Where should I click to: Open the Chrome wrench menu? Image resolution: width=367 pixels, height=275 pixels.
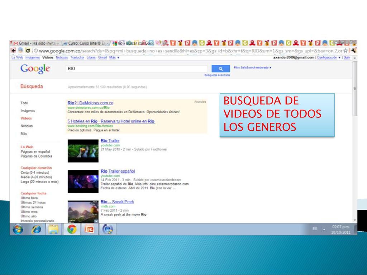click(x=353, y=50)
